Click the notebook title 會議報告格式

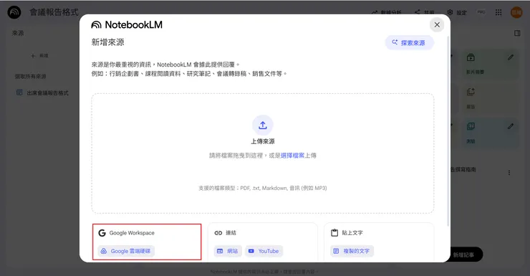tap(54, 12)
